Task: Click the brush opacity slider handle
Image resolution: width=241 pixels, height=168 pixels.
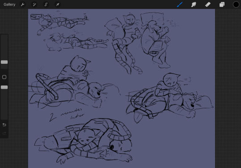Action: (4, 87)
